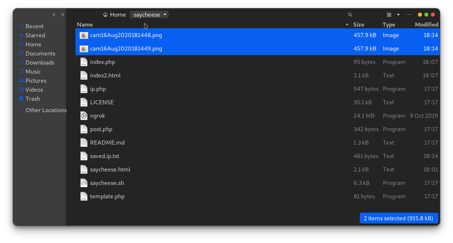Click the search magnifier icon
Screen dimensions: 453x243
(x=350, y=15)
